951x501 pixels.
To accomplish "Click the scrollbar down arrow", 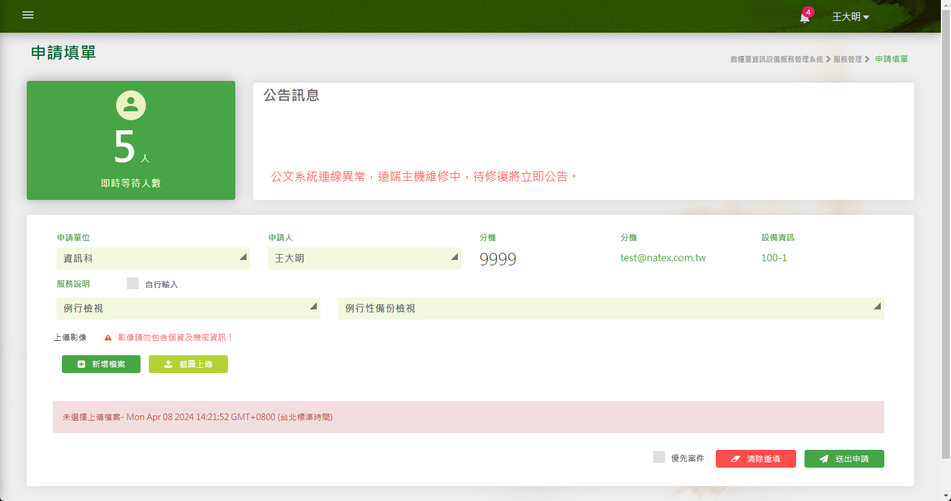I will 946,496.
